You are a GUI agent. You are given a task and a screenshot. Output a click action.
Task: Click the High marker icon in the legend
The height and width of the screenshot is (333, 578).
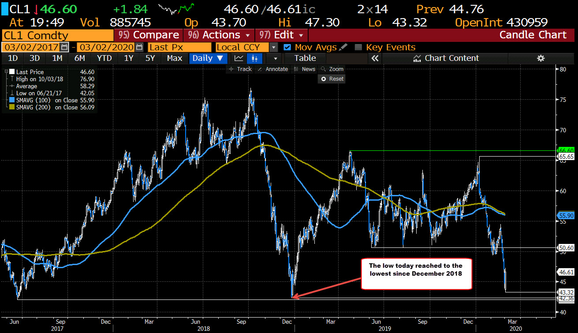tap(12, 79)
